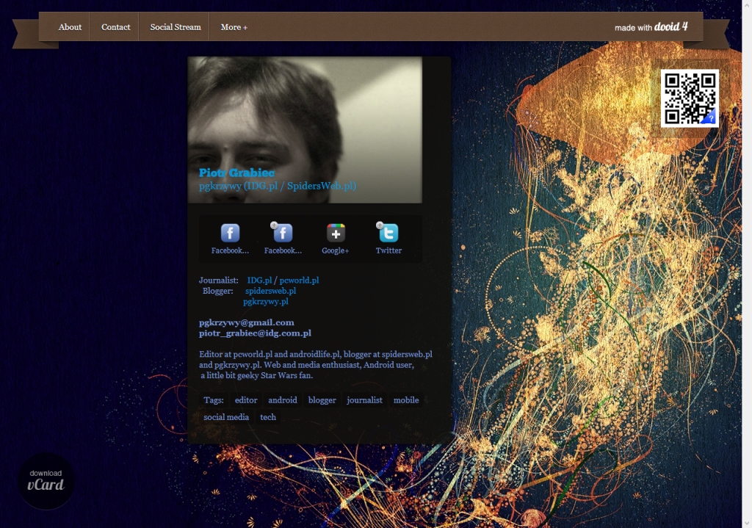The height and width of the screenshot is (528, 752).
Task: Click the blue question mark on QR code
Action: 711,118
